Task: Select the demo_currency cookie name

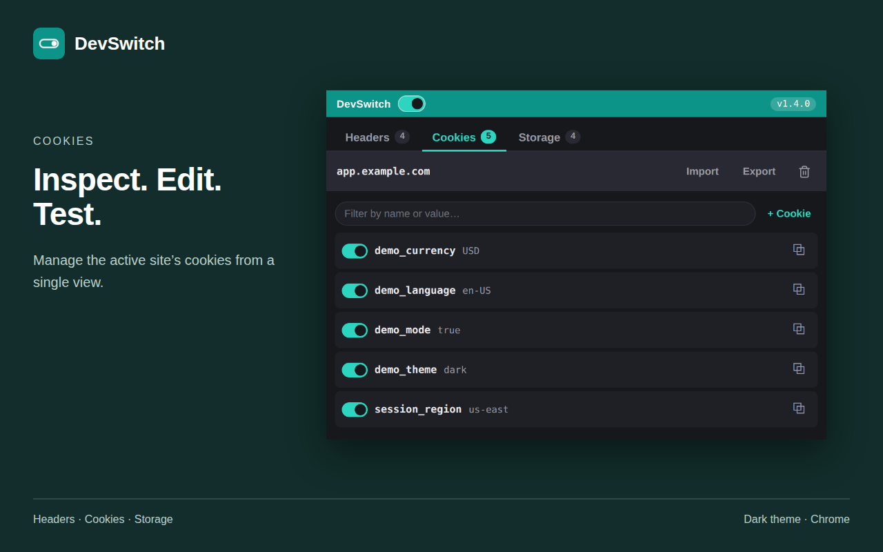Action: pos(415,250)
